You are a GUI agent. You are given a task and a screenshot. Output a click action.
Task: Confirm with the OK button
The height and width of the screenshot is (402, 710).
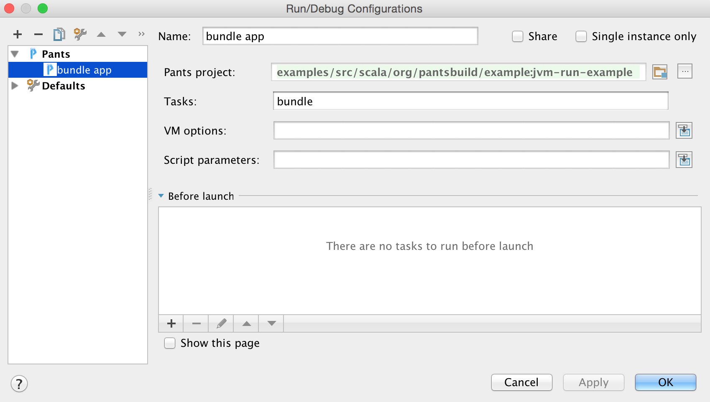pos(666,382)
